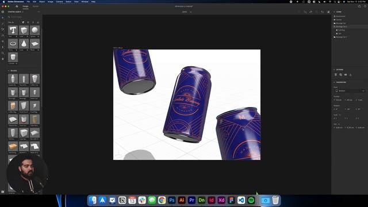
Task: Open the assets panel options menu
Action: click(x=39, y=11)
